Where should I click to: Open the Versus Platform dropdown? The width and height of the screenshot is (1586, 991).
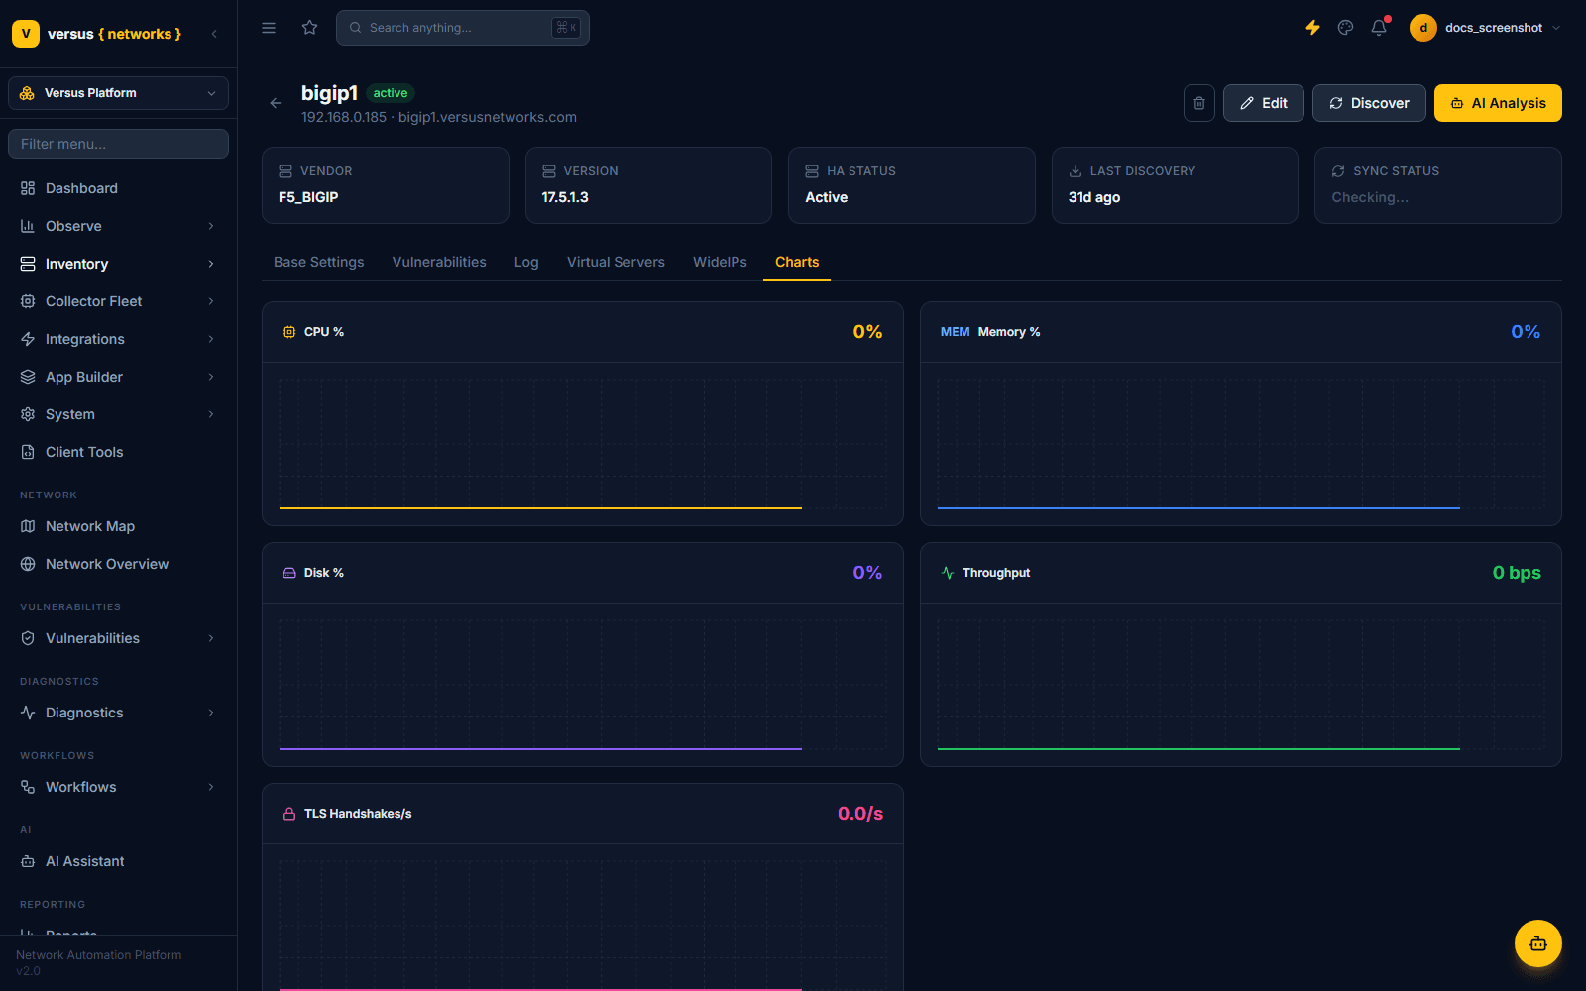118,93
